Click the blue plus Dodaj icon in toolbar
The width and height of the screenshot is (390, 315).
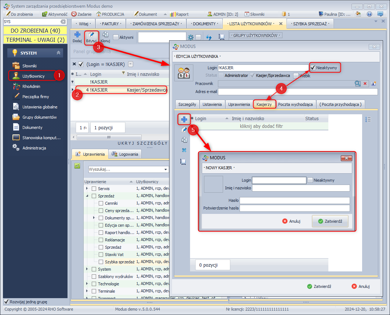pyautogui.click(x=77, y=35)
